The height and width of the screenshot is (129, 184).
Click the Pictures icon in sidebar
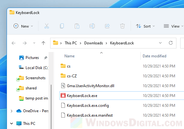(x=21, y=58)
